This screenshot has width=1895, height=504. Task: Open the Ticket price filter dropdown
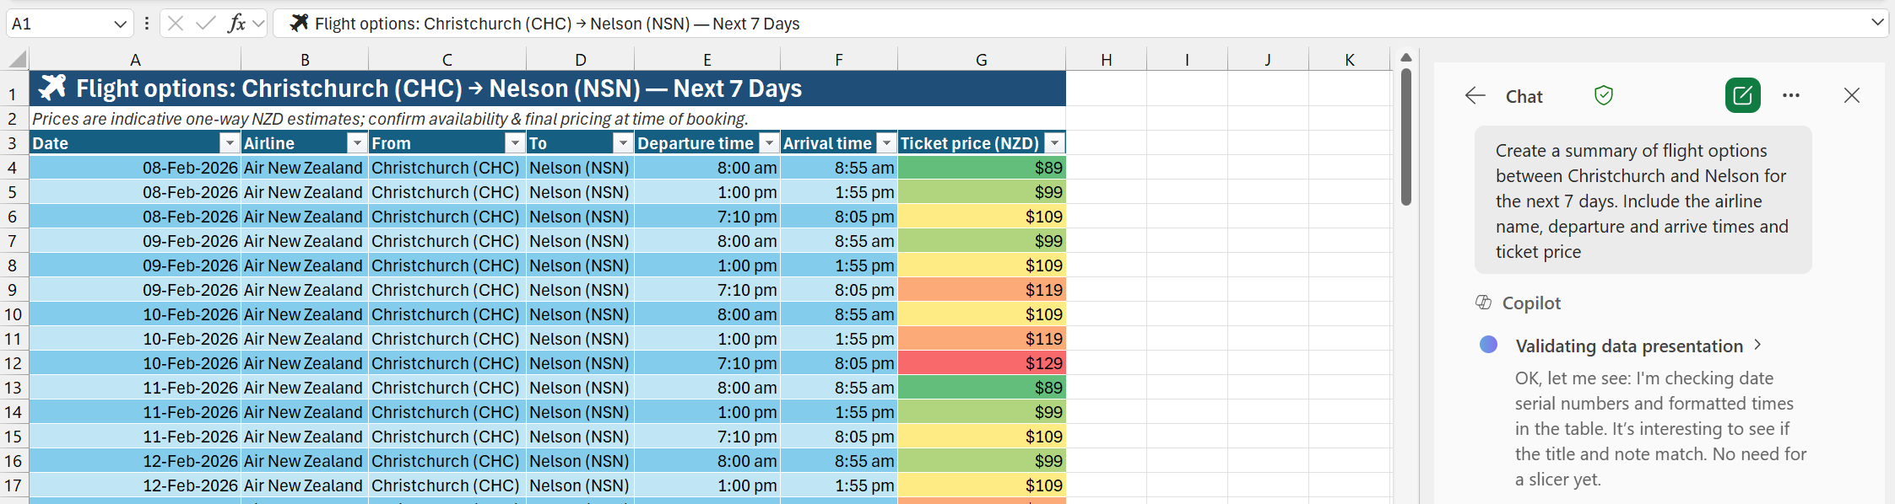(x=1054, y=143)
